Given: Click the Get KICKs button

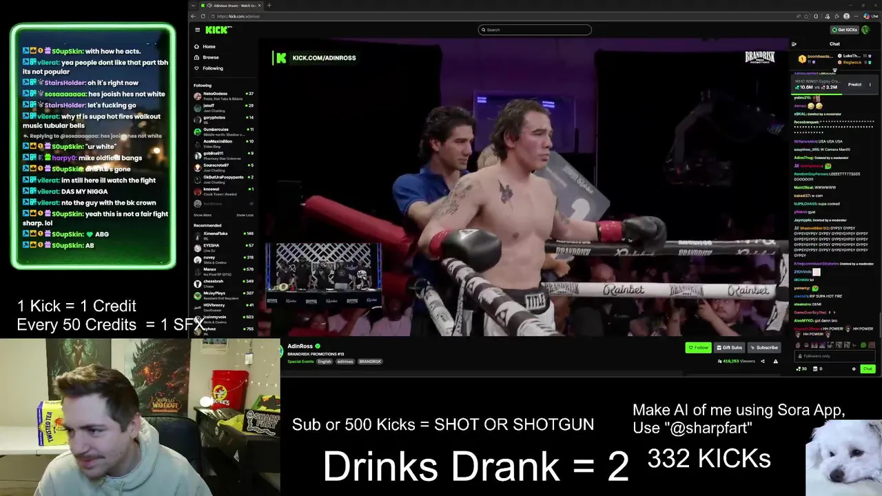Looking at the screenshot, I should point(844,30).
